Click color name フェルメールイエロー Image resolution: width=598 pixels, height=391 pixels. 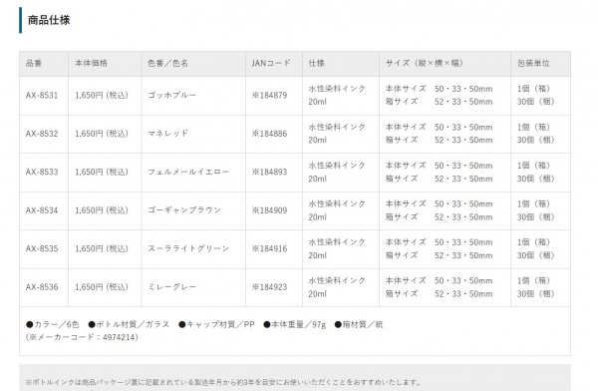coord(188,172)
